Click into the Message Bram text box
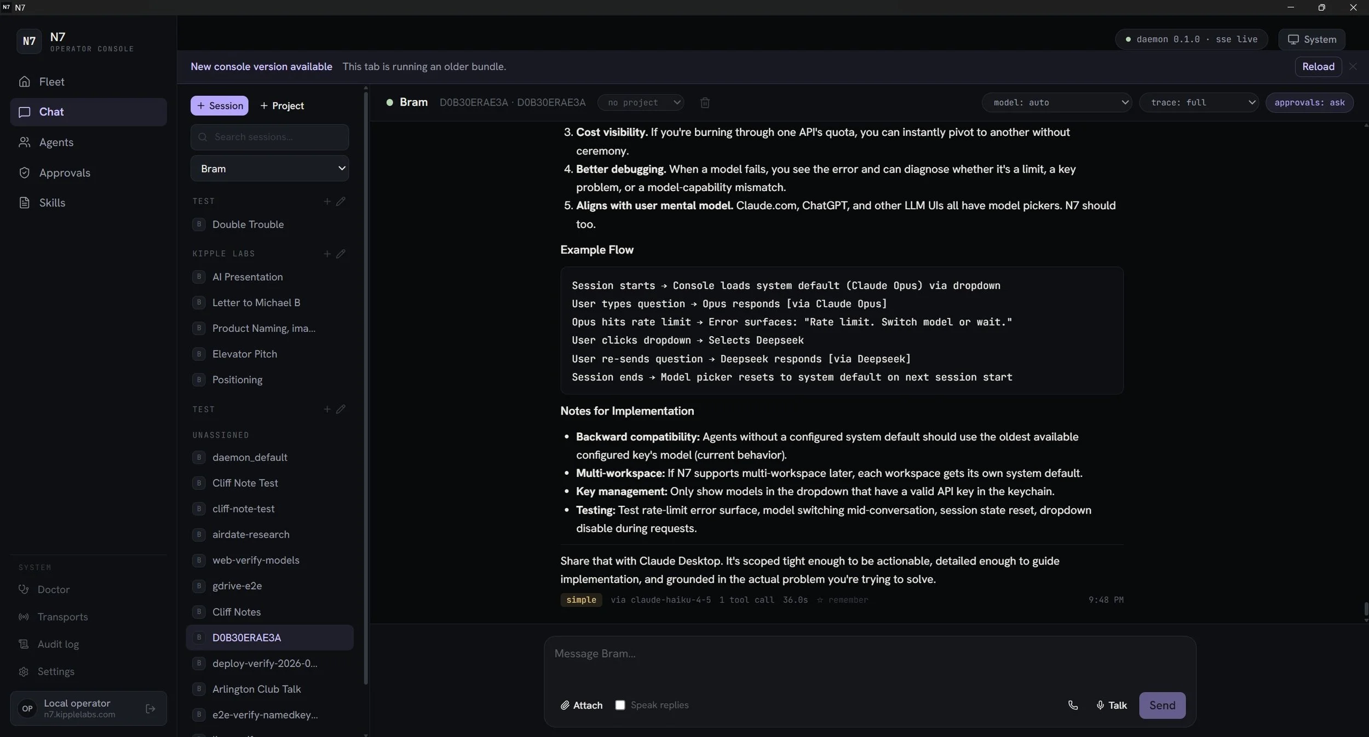 pyautogui.click(x=870, y=663)
